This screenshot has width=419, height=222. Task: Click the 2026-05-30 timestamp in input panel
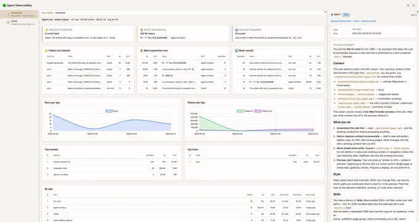pos(367,34)
